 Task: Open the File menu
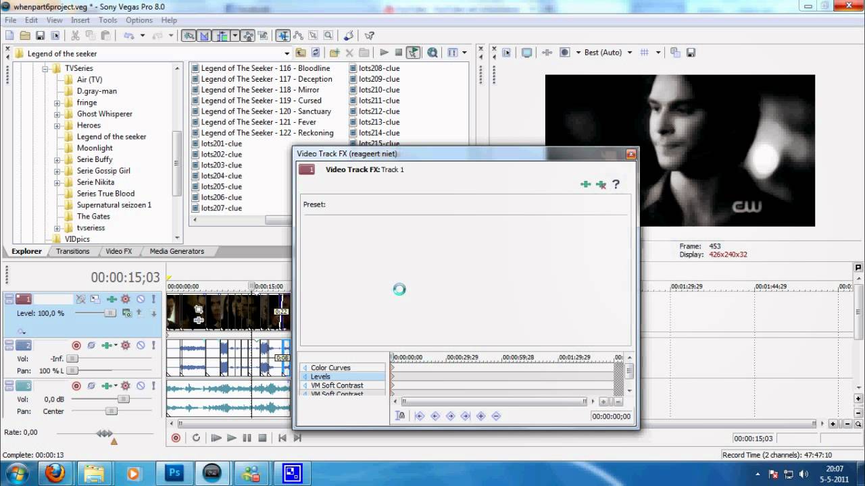pos(11,20)
